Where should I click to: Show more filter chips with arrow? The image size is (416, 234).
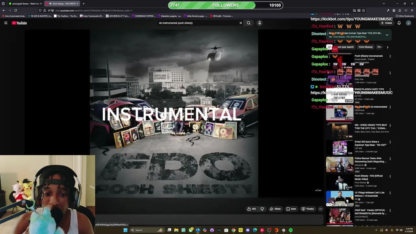387,47
